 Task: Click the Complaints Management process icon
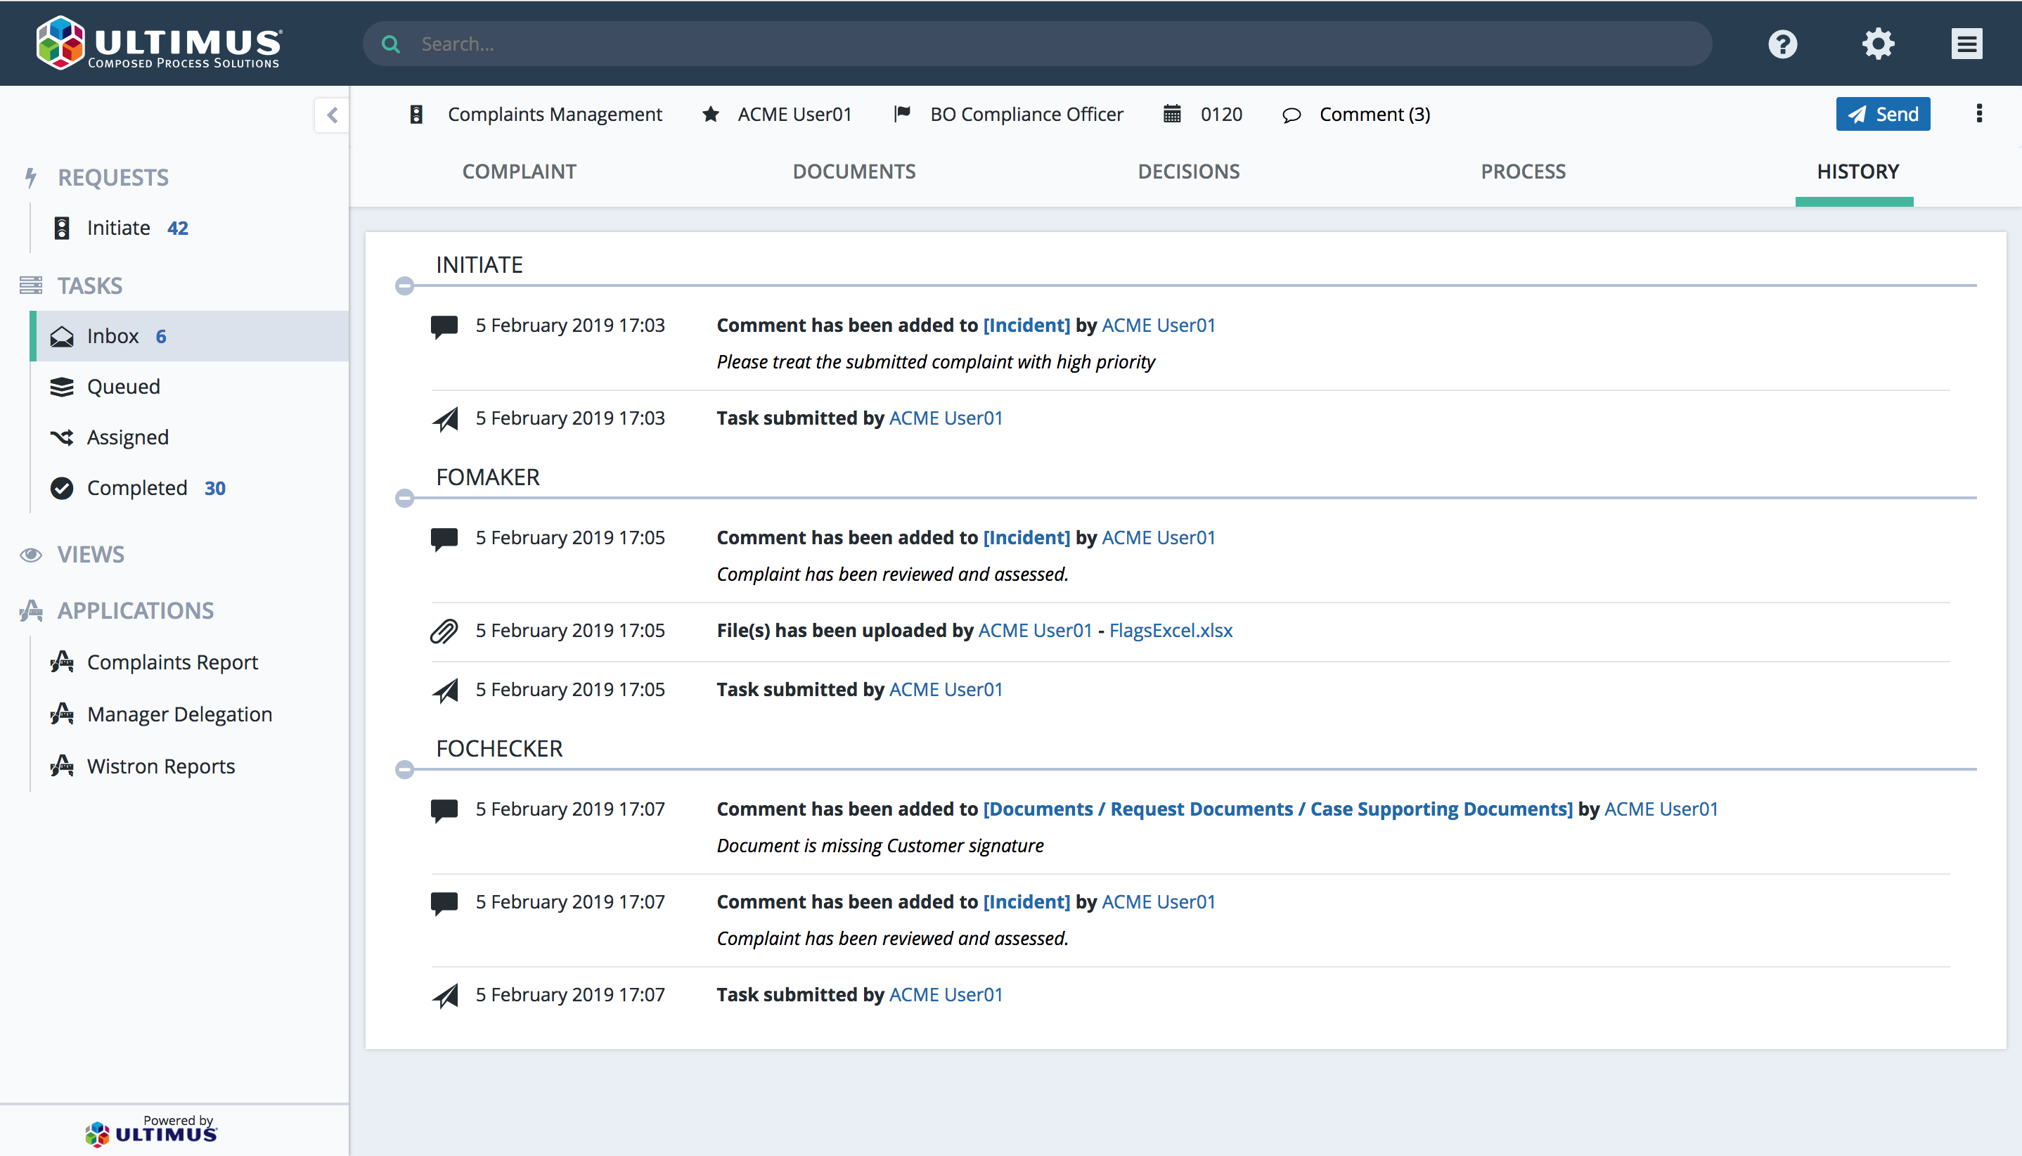[x=416, y=115]
